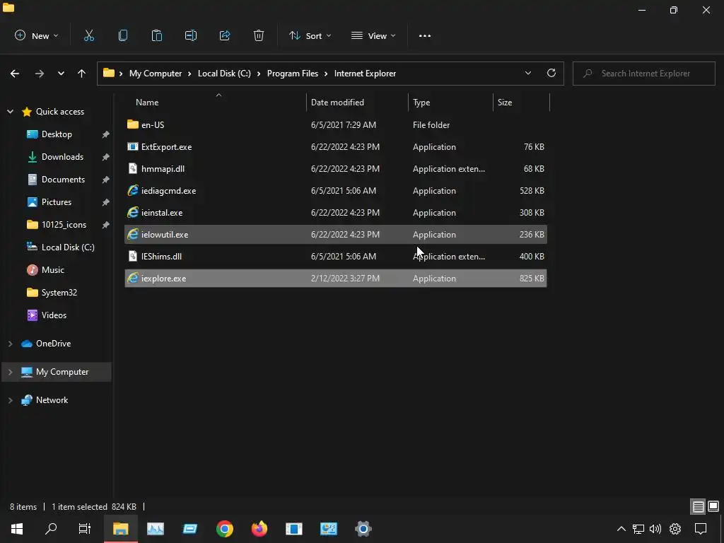Click the Local Disk (C:) breadcrumb
Image resolution: width=724 pixels, height=543 pixels.
224,74
